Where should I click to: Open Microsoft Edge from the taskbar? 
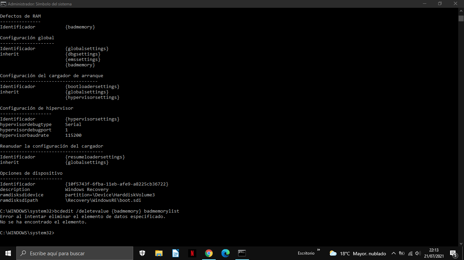tap(226, 253)
